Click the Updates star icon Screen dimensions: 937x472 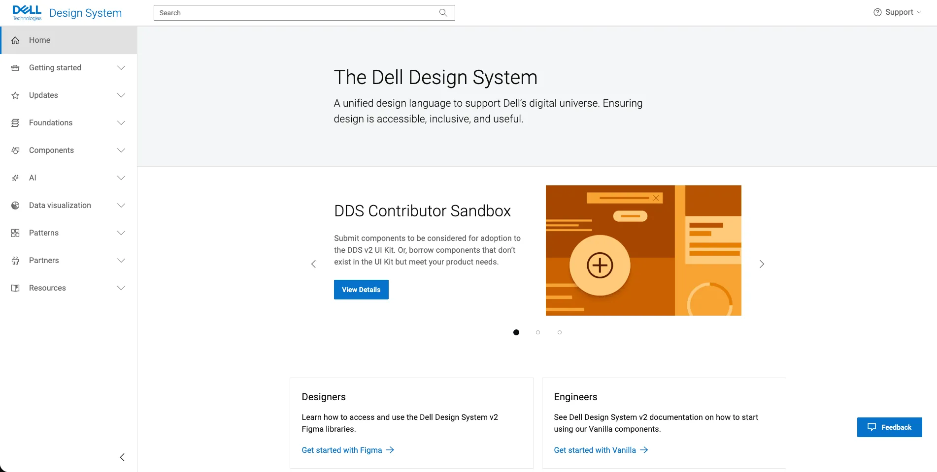(x=15, y=95)
